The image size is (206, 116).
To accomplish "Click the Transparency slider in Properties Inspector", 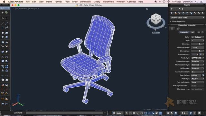I will point(195,54).
